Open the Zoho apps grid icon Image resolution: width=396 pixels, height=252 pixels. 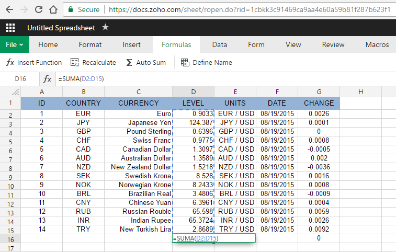10,28
